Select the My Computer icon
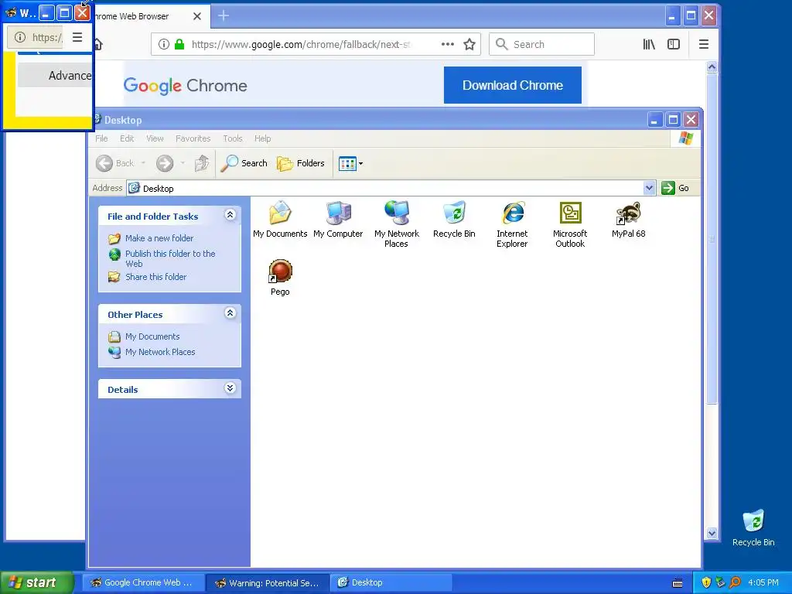This screenshot has height=594, width=792. click(338, 219)
